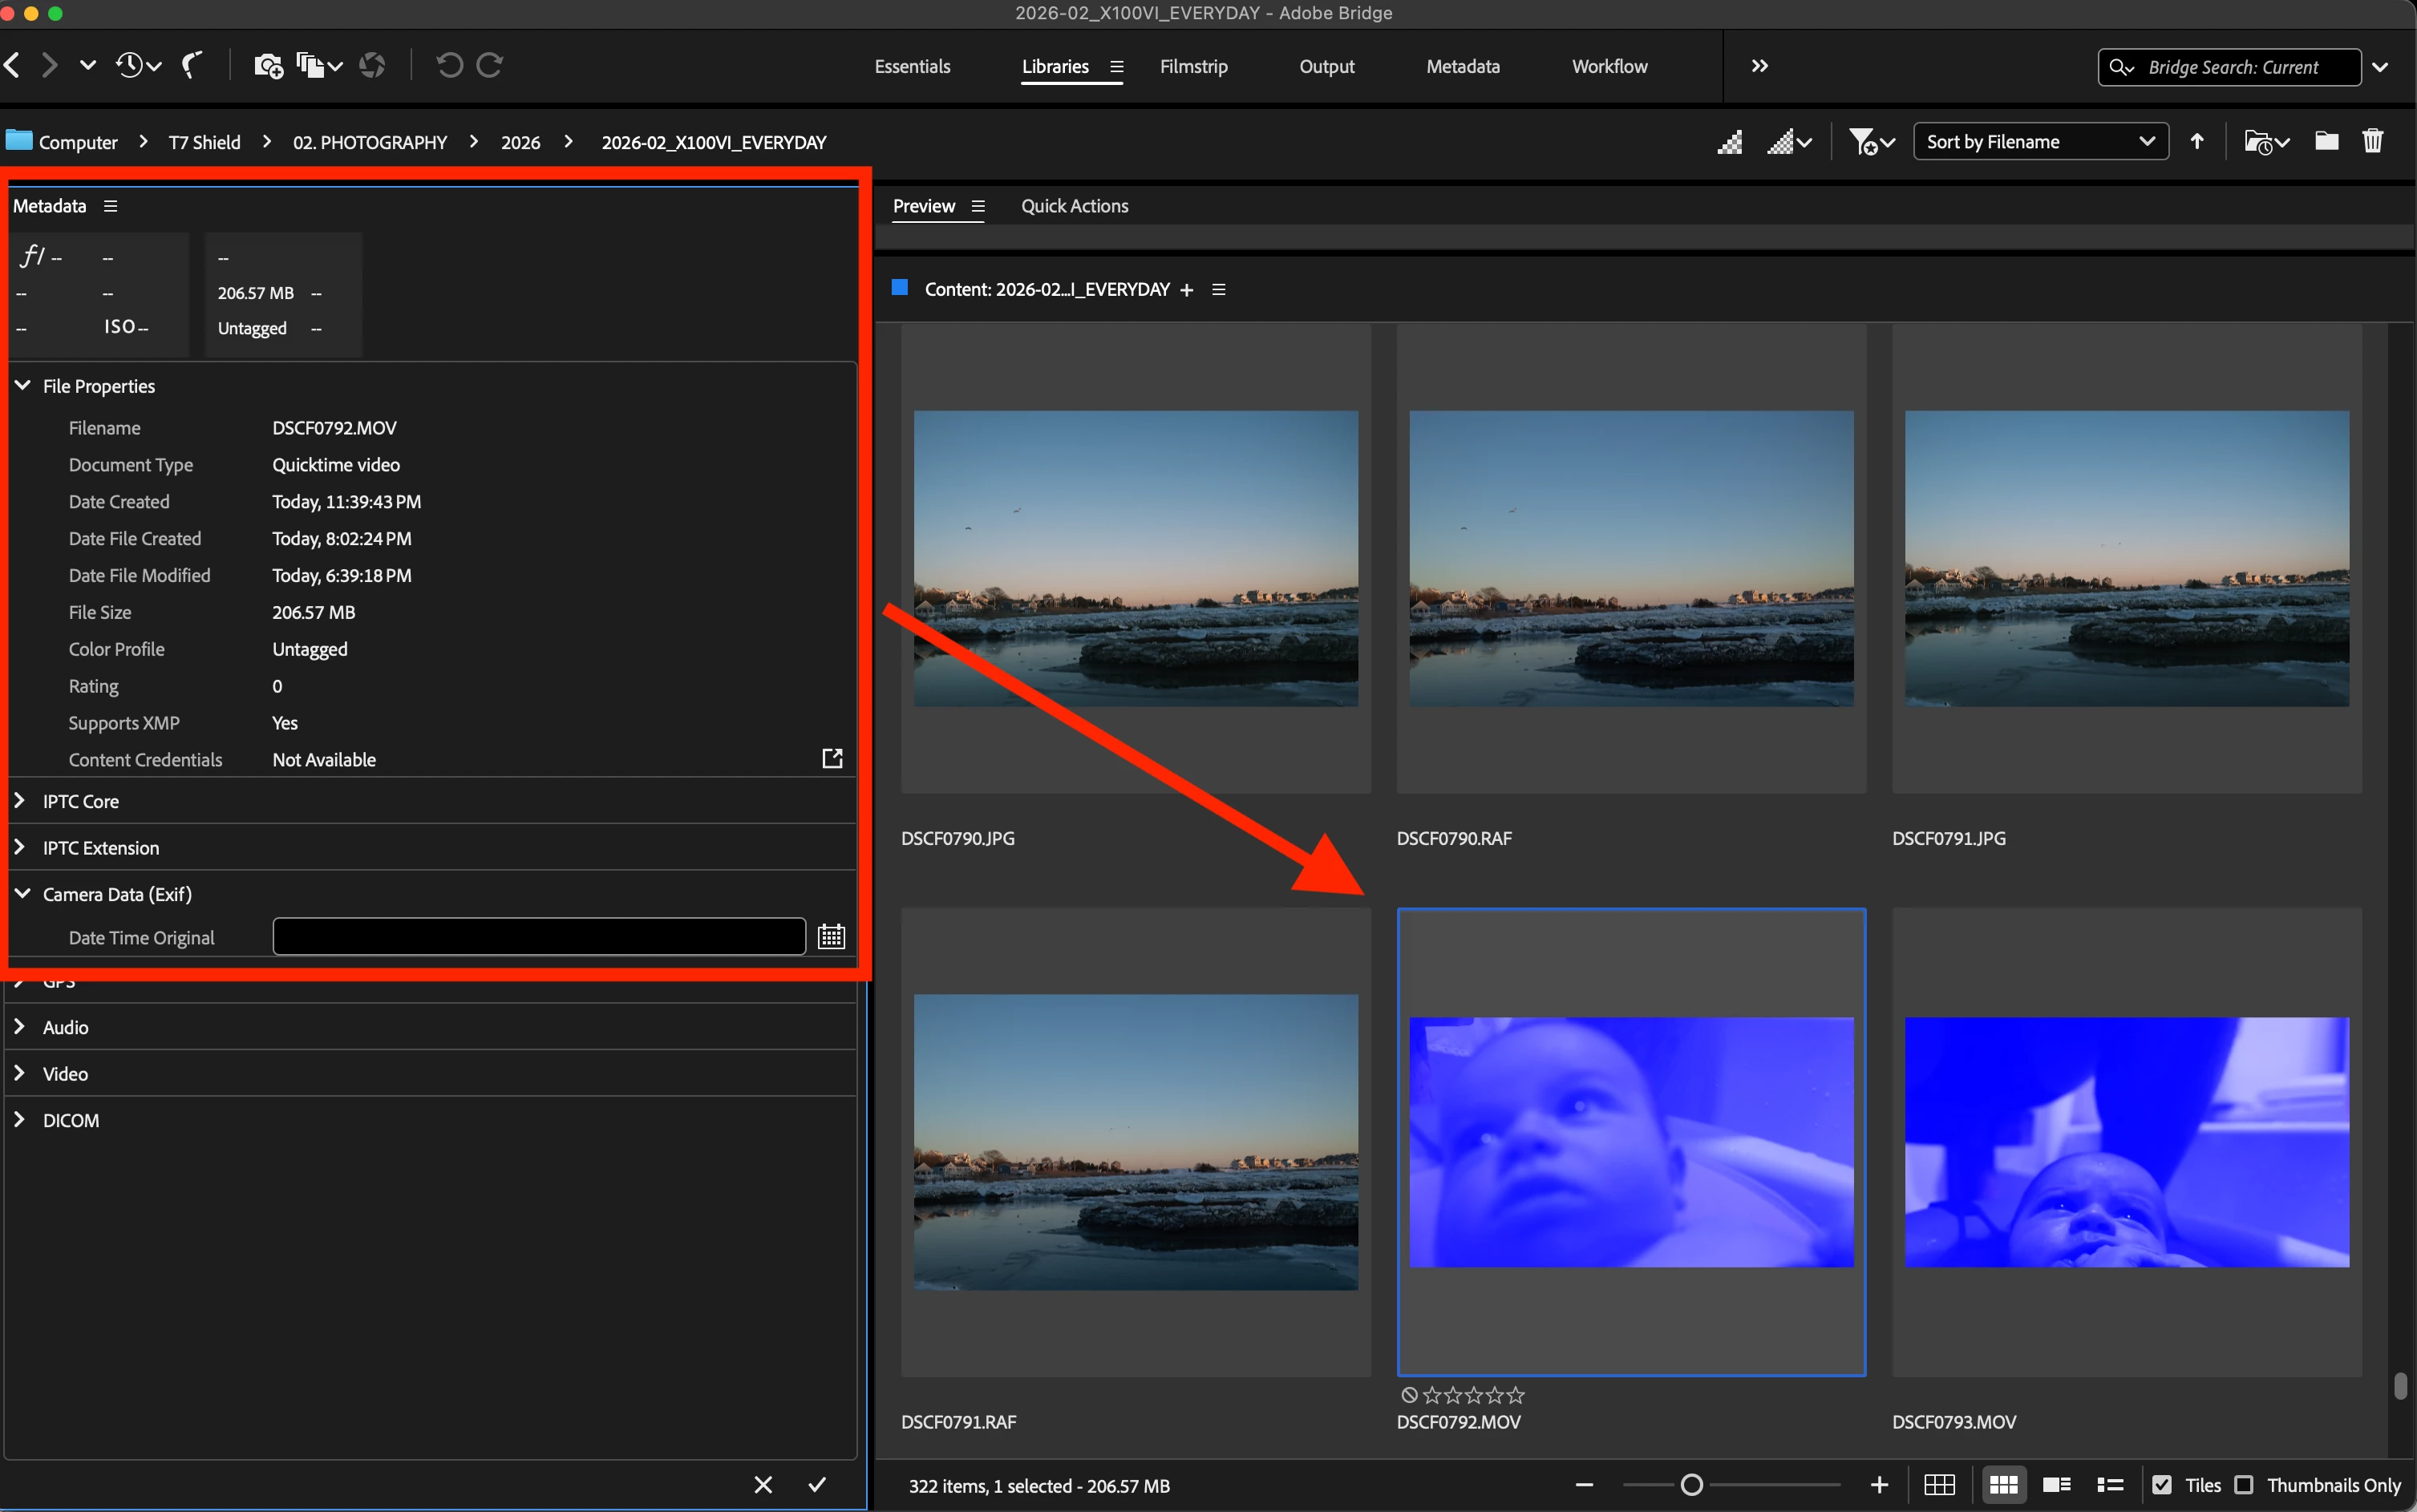Collapse the File Properties section
Image resolution: width=2417 pixels, height=1512 pixels.
(22, 386)
